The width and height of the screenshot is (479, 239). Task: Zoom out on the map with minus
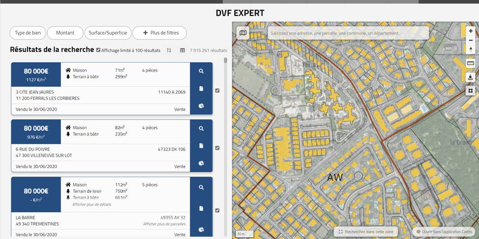pyautogui.click(x=471, y=40)
